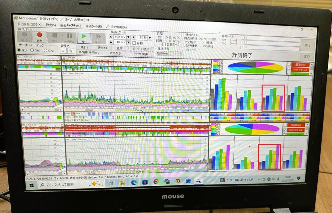Image resolution: width=332 pixels, height=213 pixels.
Task: Toggle the 自動ポーズ checkbox
Action: (x=164, y=45)
